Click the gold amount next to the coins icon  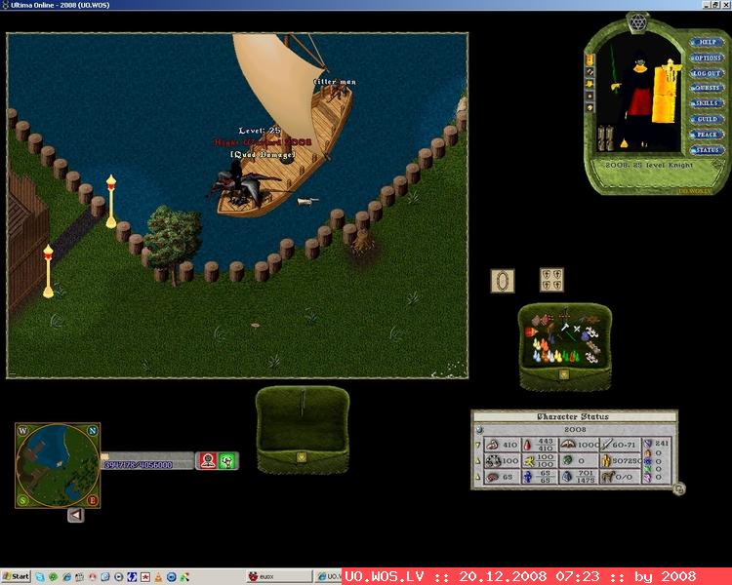pos(626,461)
